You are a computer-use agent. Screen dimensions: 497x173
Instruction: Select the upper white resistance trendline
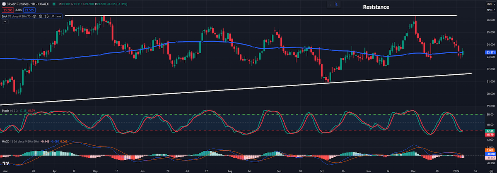point(261,16)
